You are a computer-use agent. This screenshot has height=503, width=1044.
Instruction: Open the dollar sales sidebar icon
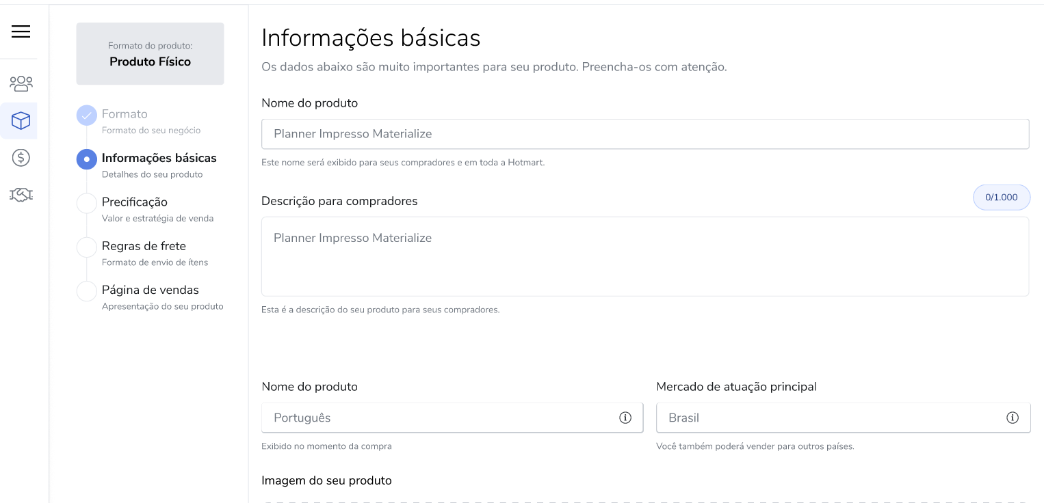[x=21, y=158]
